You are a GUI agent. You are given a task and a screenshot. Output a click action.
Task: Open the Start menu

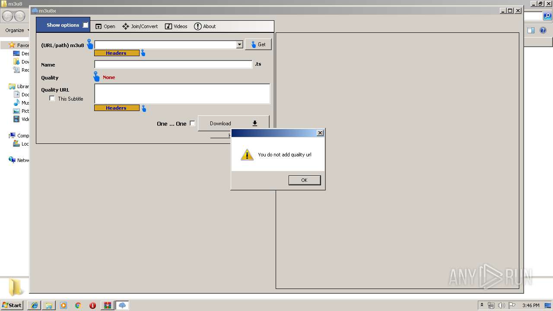[x=12, y=305]
